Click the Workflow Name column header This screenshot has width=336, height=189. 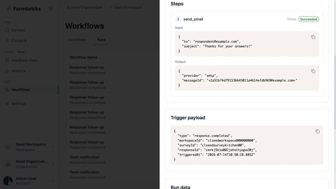(83, 57)
